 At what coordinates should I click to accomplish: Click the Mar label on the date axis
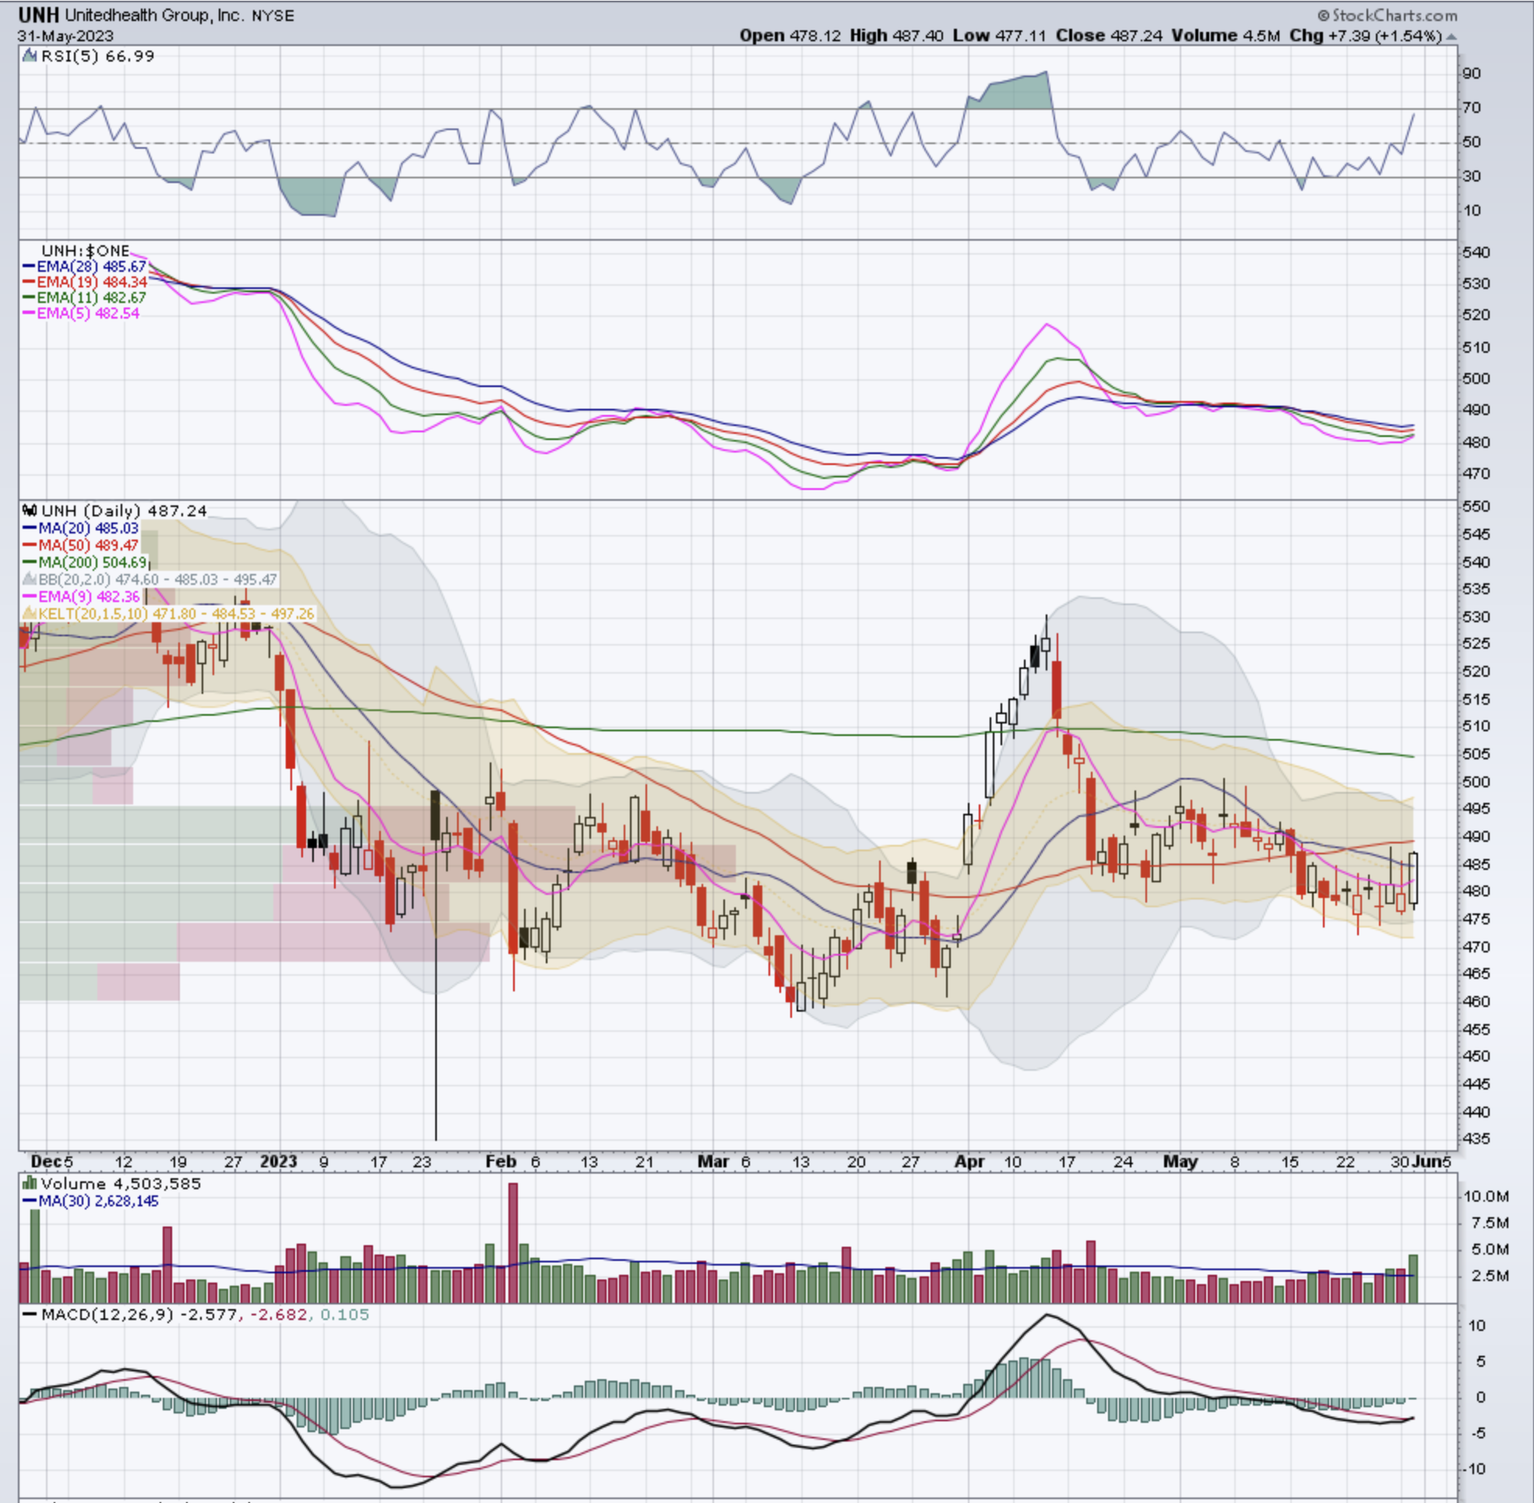pos(713,1161)
